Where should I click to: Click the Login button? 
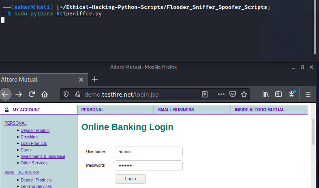(130, 179)
